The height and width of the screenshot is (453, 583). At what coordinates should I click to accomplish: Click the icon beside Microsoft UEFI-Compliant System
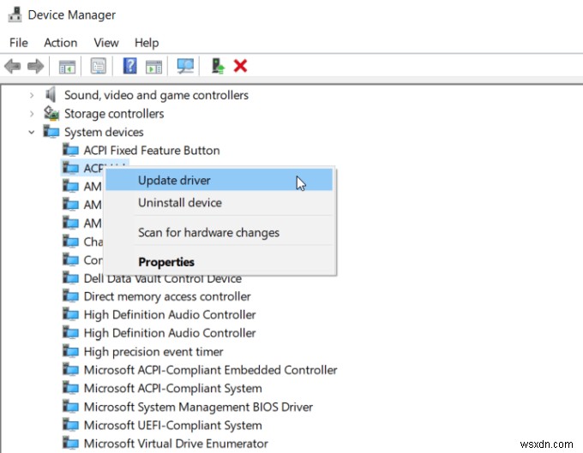(x=70, y=425)
